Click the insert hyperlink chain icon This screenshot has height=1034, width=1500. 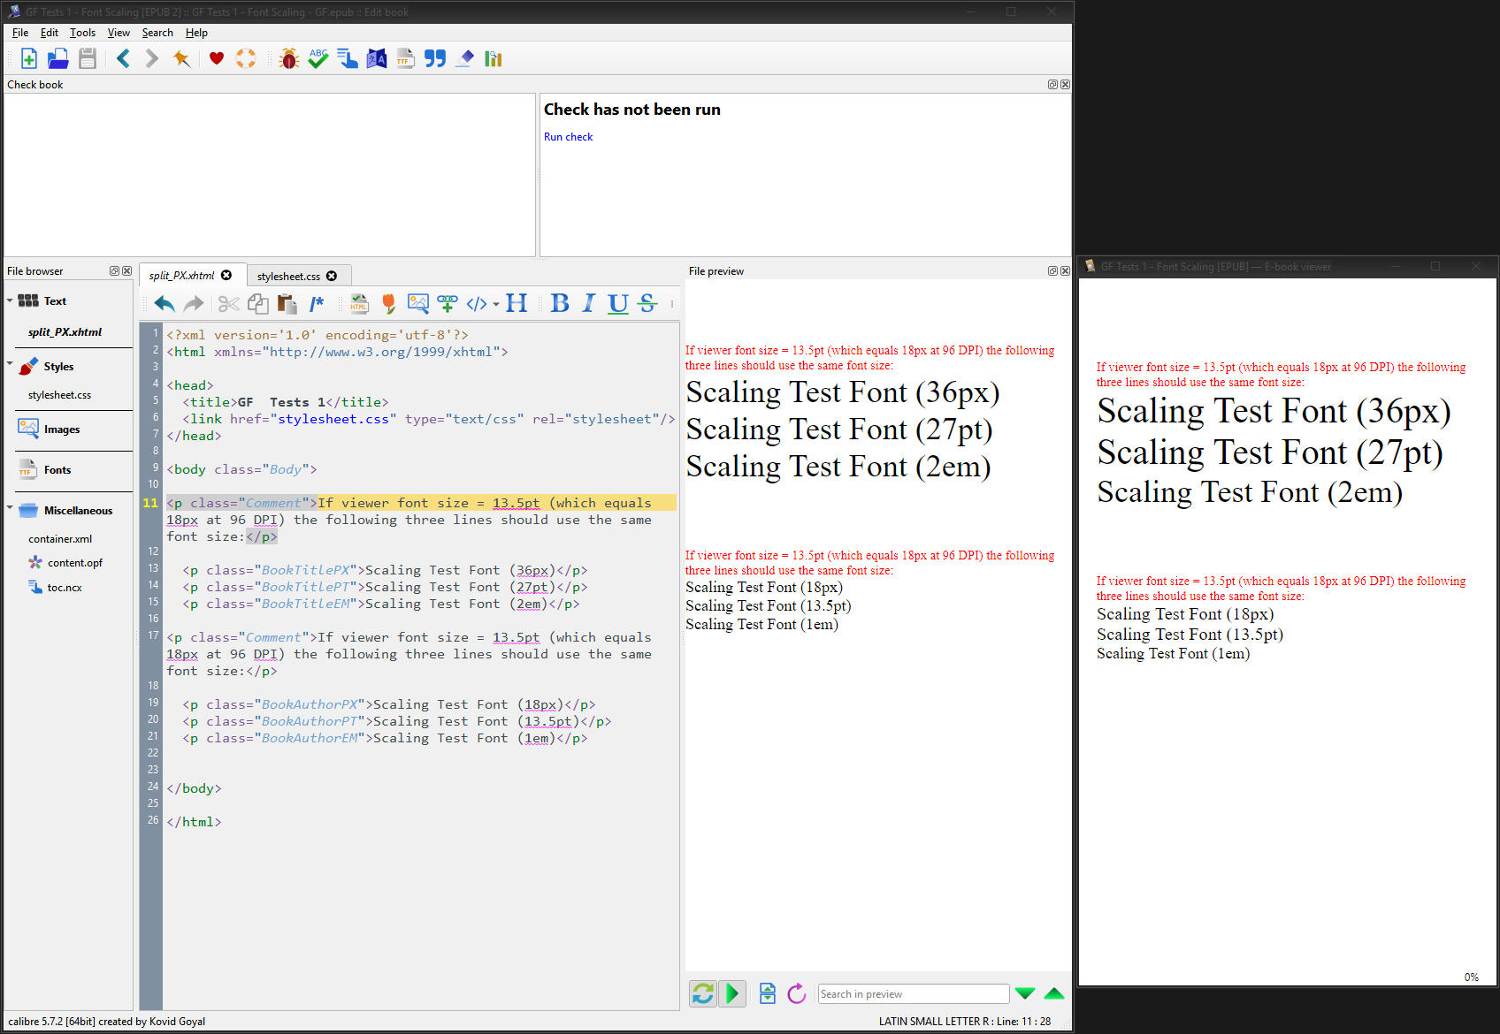point(448,304)
